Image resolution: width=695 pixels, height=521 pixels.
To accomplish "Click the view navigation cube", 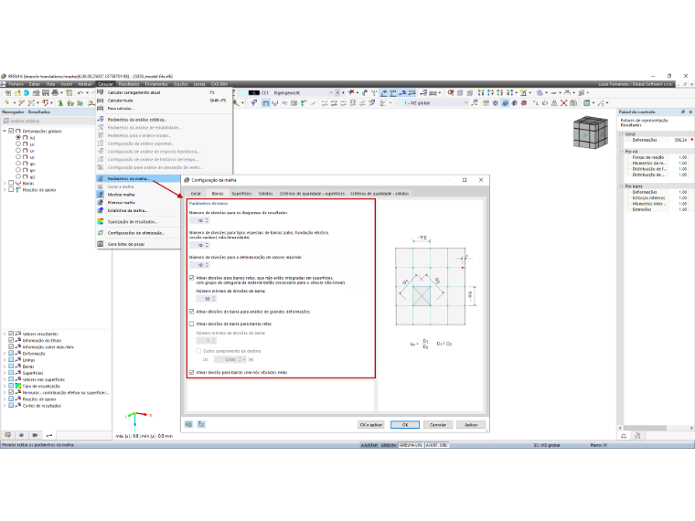I will click(590, 132).
